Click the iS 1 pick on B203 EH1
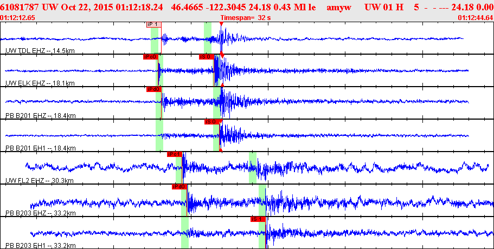Viewport: 494px width, 249px height. pyautogui.click(x=258, y=219)
